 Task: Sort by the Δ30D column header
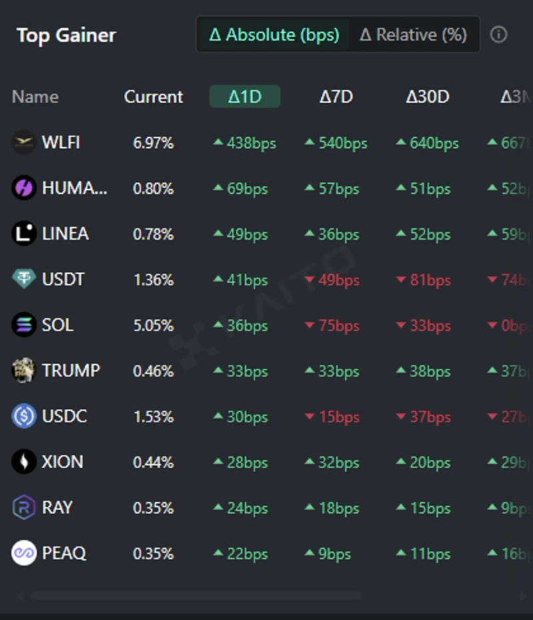(x=428, y=97)
